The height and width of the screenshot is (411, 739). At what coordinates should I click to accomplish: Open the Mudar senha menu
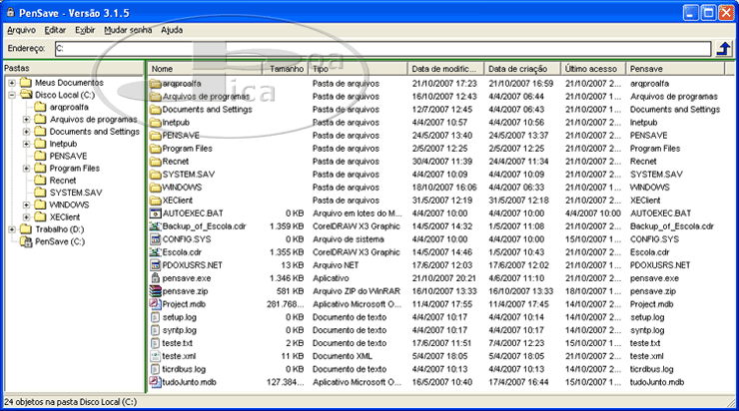coord(129,31)
